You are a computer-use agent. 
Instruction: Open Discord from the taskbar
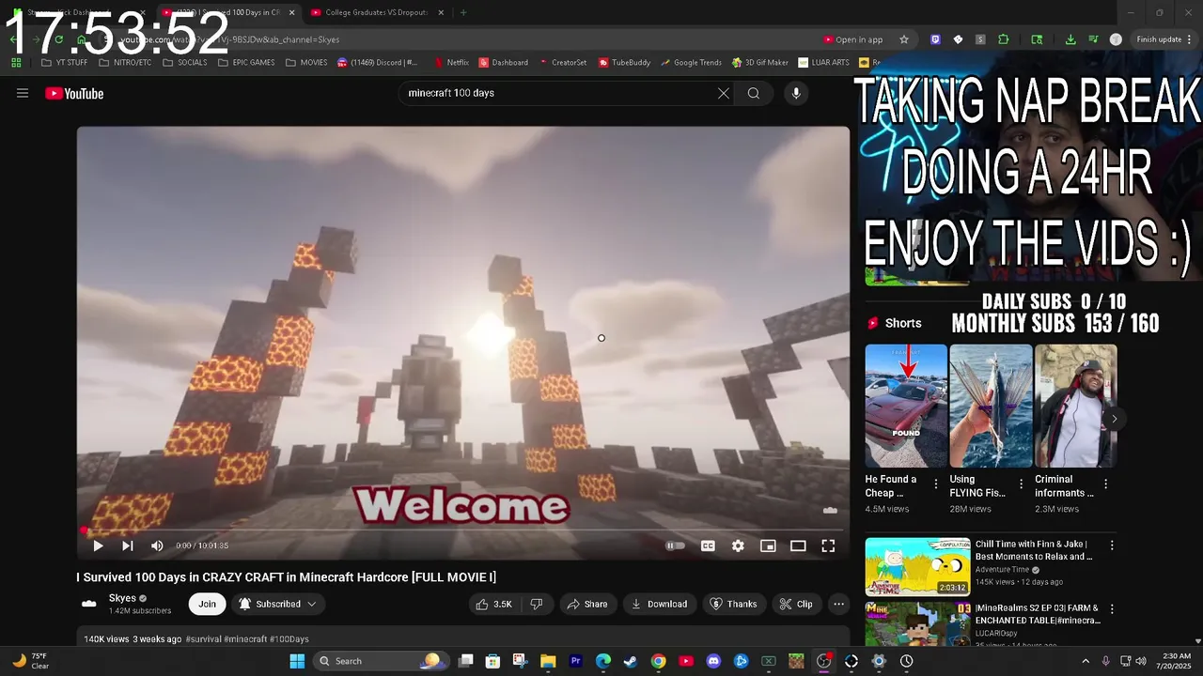[x=713, y=661]
